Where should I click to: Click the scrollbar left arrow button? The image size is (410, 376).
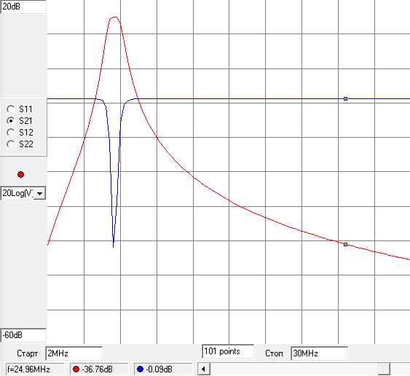203,369
